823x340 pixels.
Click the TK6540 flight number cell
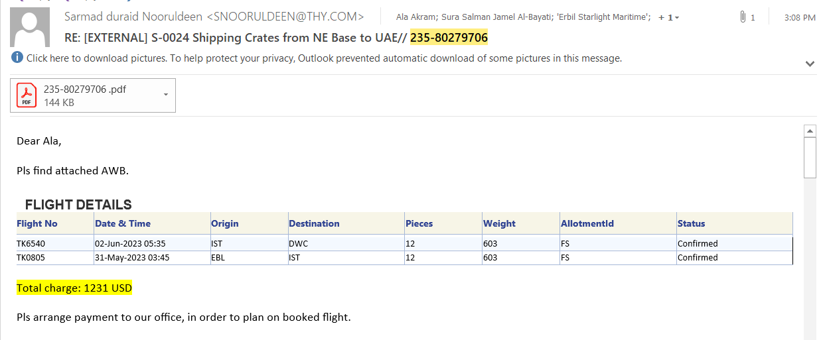click(x=31, y=243)
